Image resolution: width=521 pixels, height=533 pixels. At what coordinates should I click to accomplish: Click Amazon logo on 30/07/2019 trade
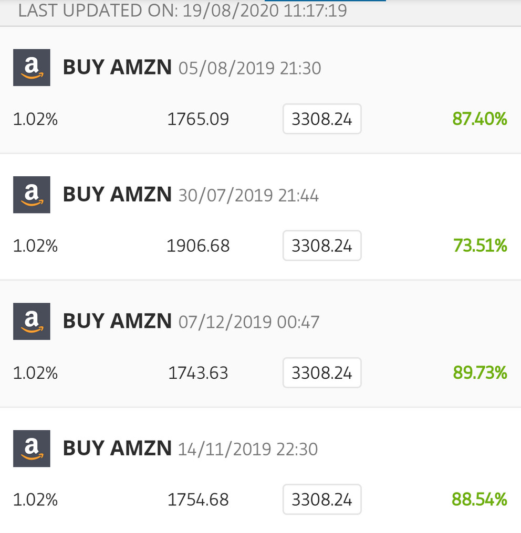(32, 195)
